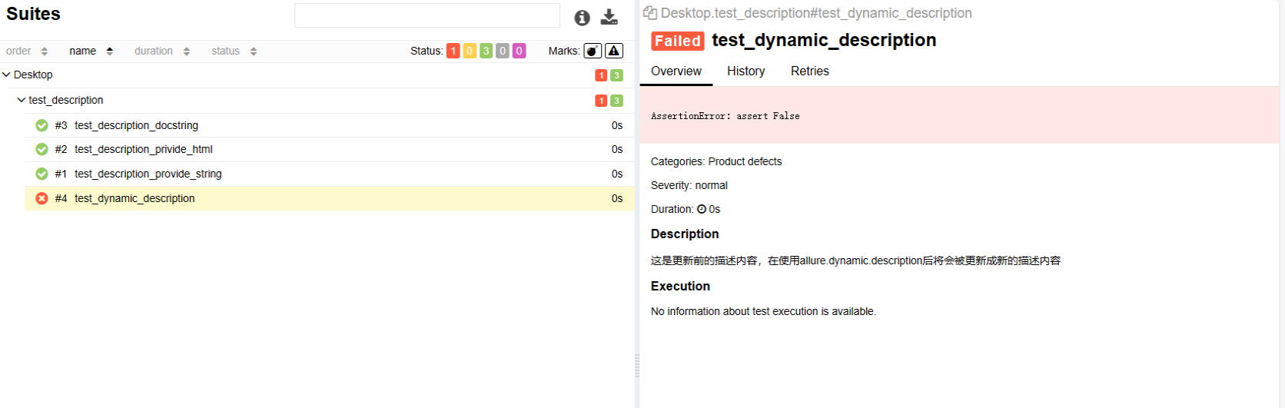This screenshot has height=408, width=1285.
Task: Click the info icon beside search box
Action: coord(582,17)
